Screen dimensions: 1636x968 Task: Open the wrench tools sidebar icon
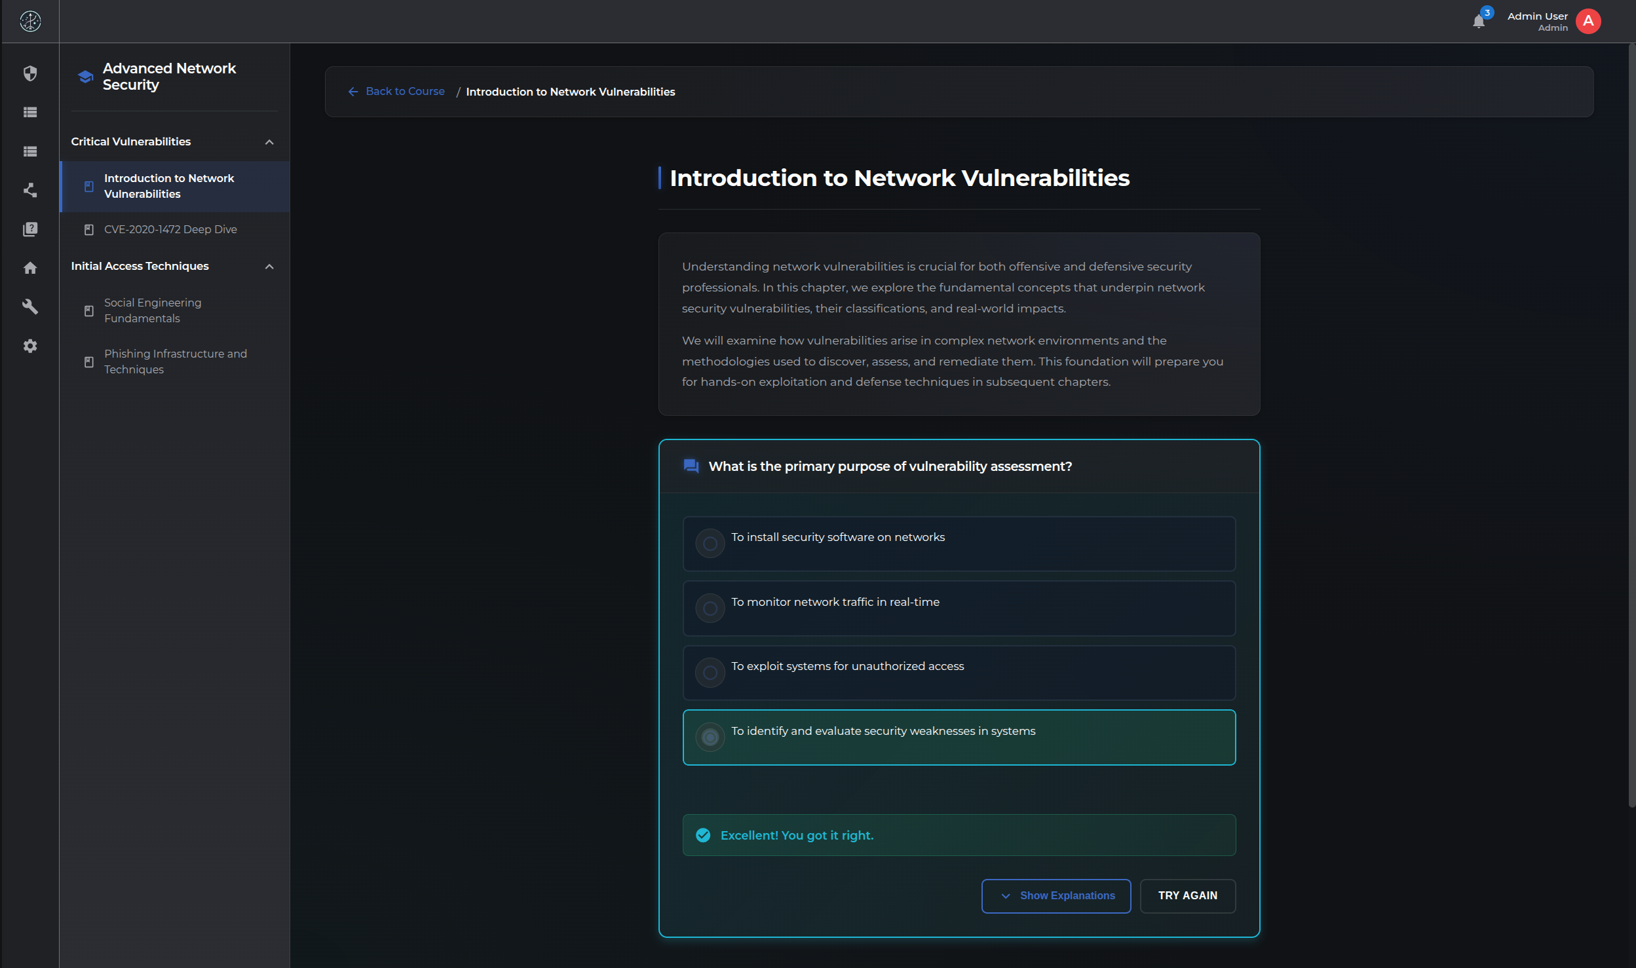tap(30, 307)
